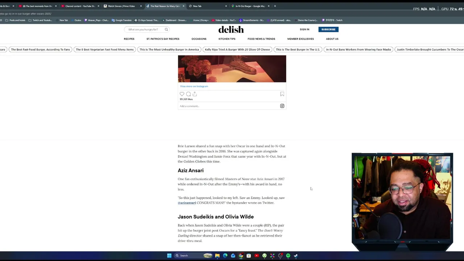Click the Instagram comment bubble icon
This screenshot has width=464, height=261.
pyautogui.click(x=188, y=94)
